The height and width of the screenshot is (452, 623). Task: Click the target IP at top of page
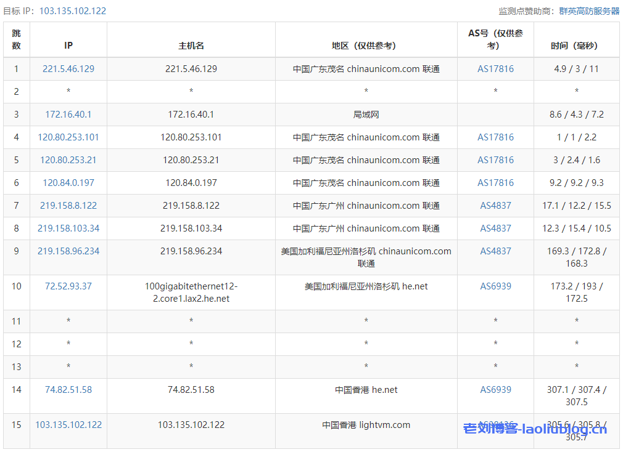point(73,11)
